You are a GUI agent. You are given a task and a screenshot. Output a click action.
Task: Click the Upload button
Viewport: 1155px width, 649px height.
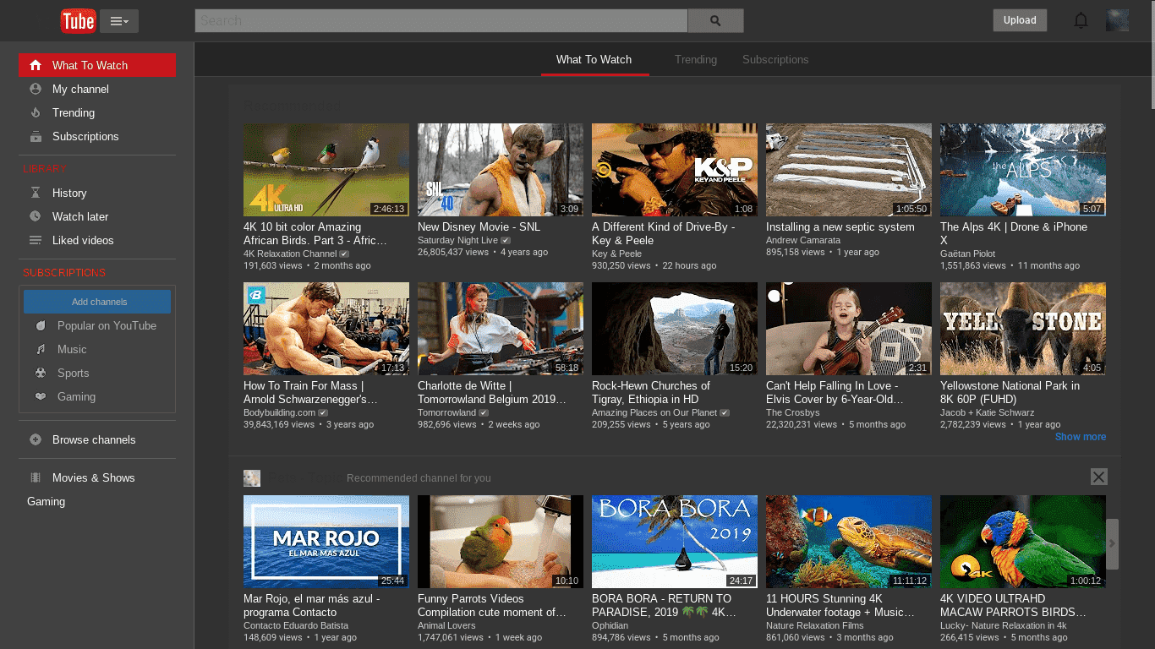(x=1020, y=20)
